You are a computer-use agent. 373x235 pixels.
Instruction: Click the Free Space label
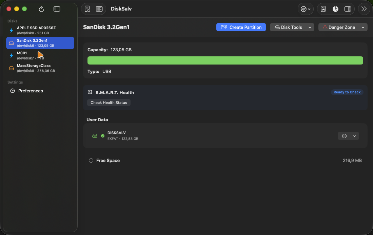click(x=108, y=160)
